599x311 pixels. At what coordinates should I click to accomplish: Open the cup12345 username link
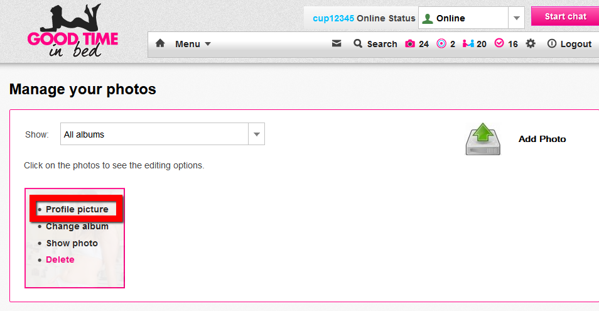click(x=333, y=18)
